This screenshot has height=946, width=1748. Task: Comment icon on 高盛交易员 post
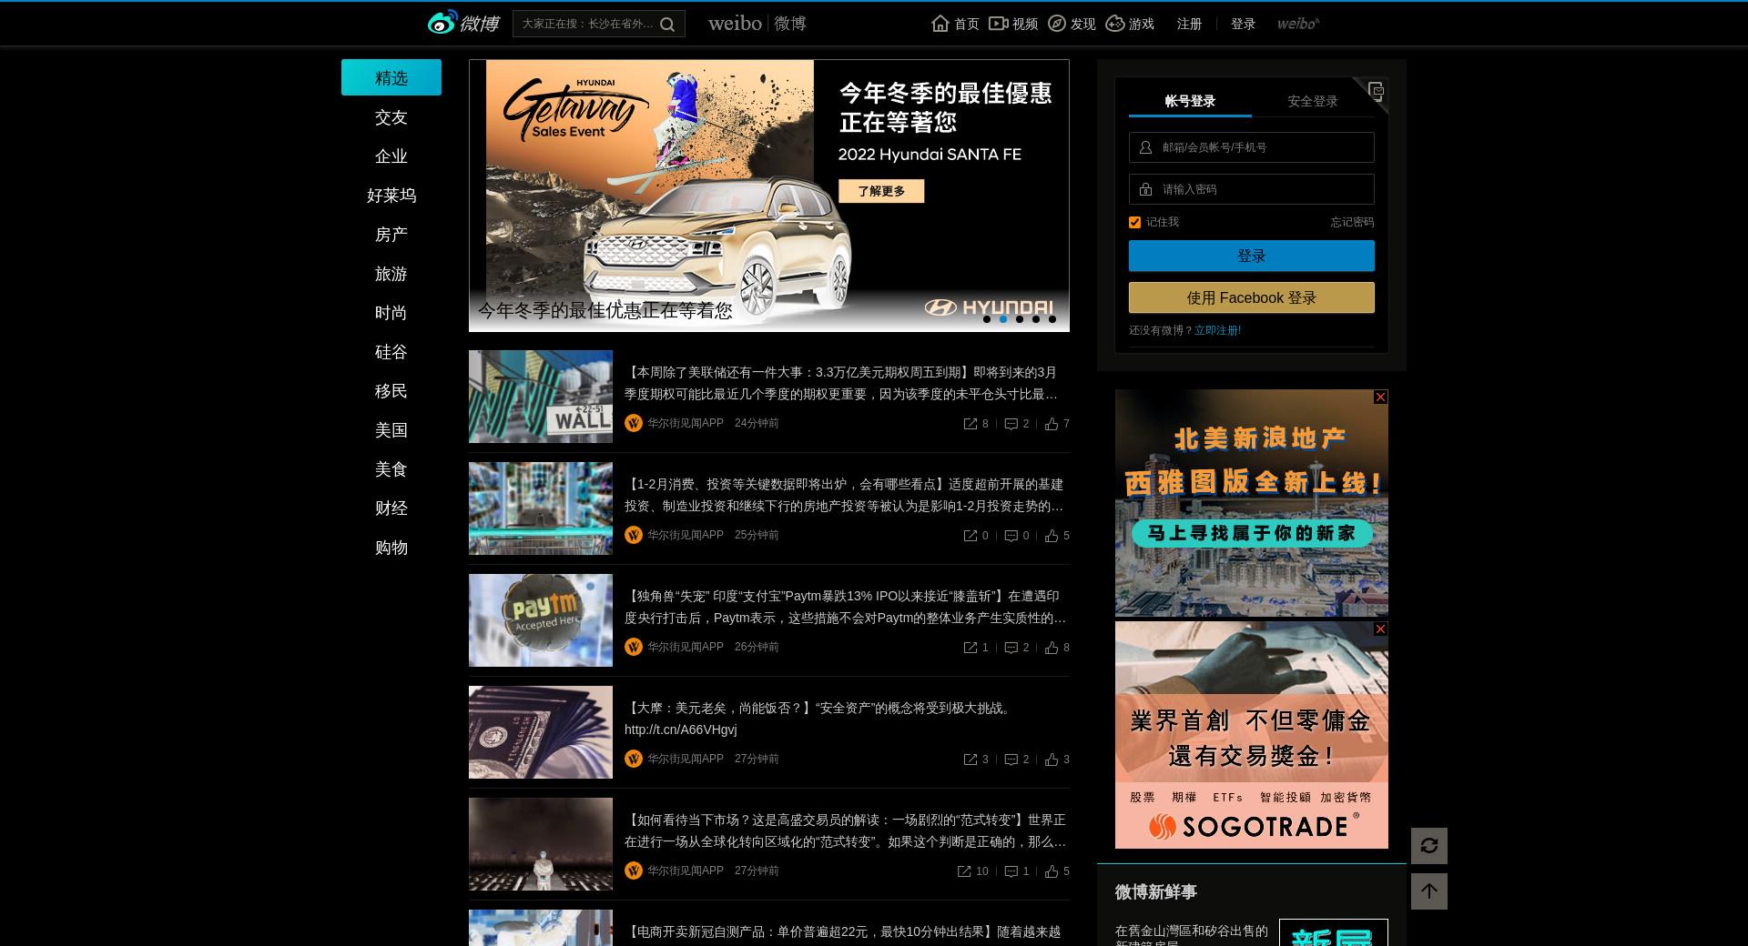(x=1011, y=871)
